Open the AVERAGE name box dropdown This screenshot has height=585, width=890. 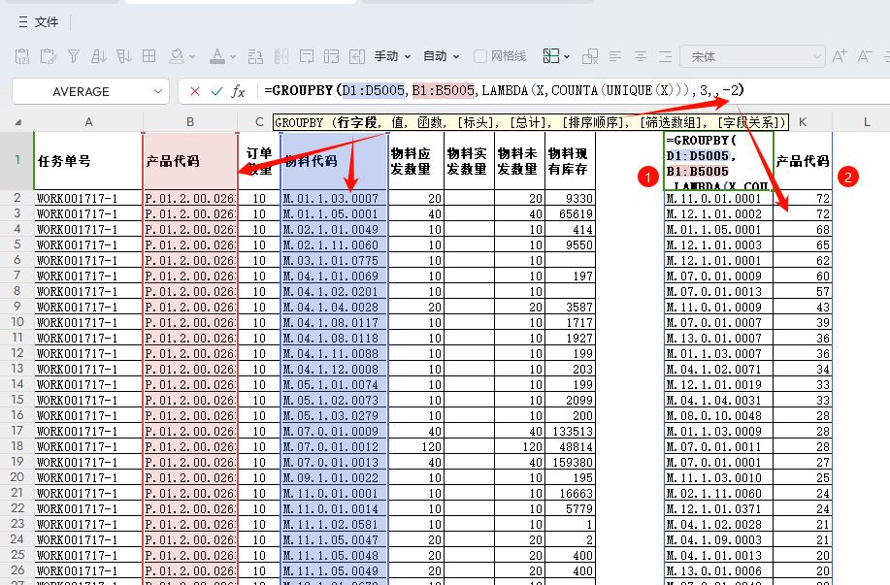pos(158,91)
